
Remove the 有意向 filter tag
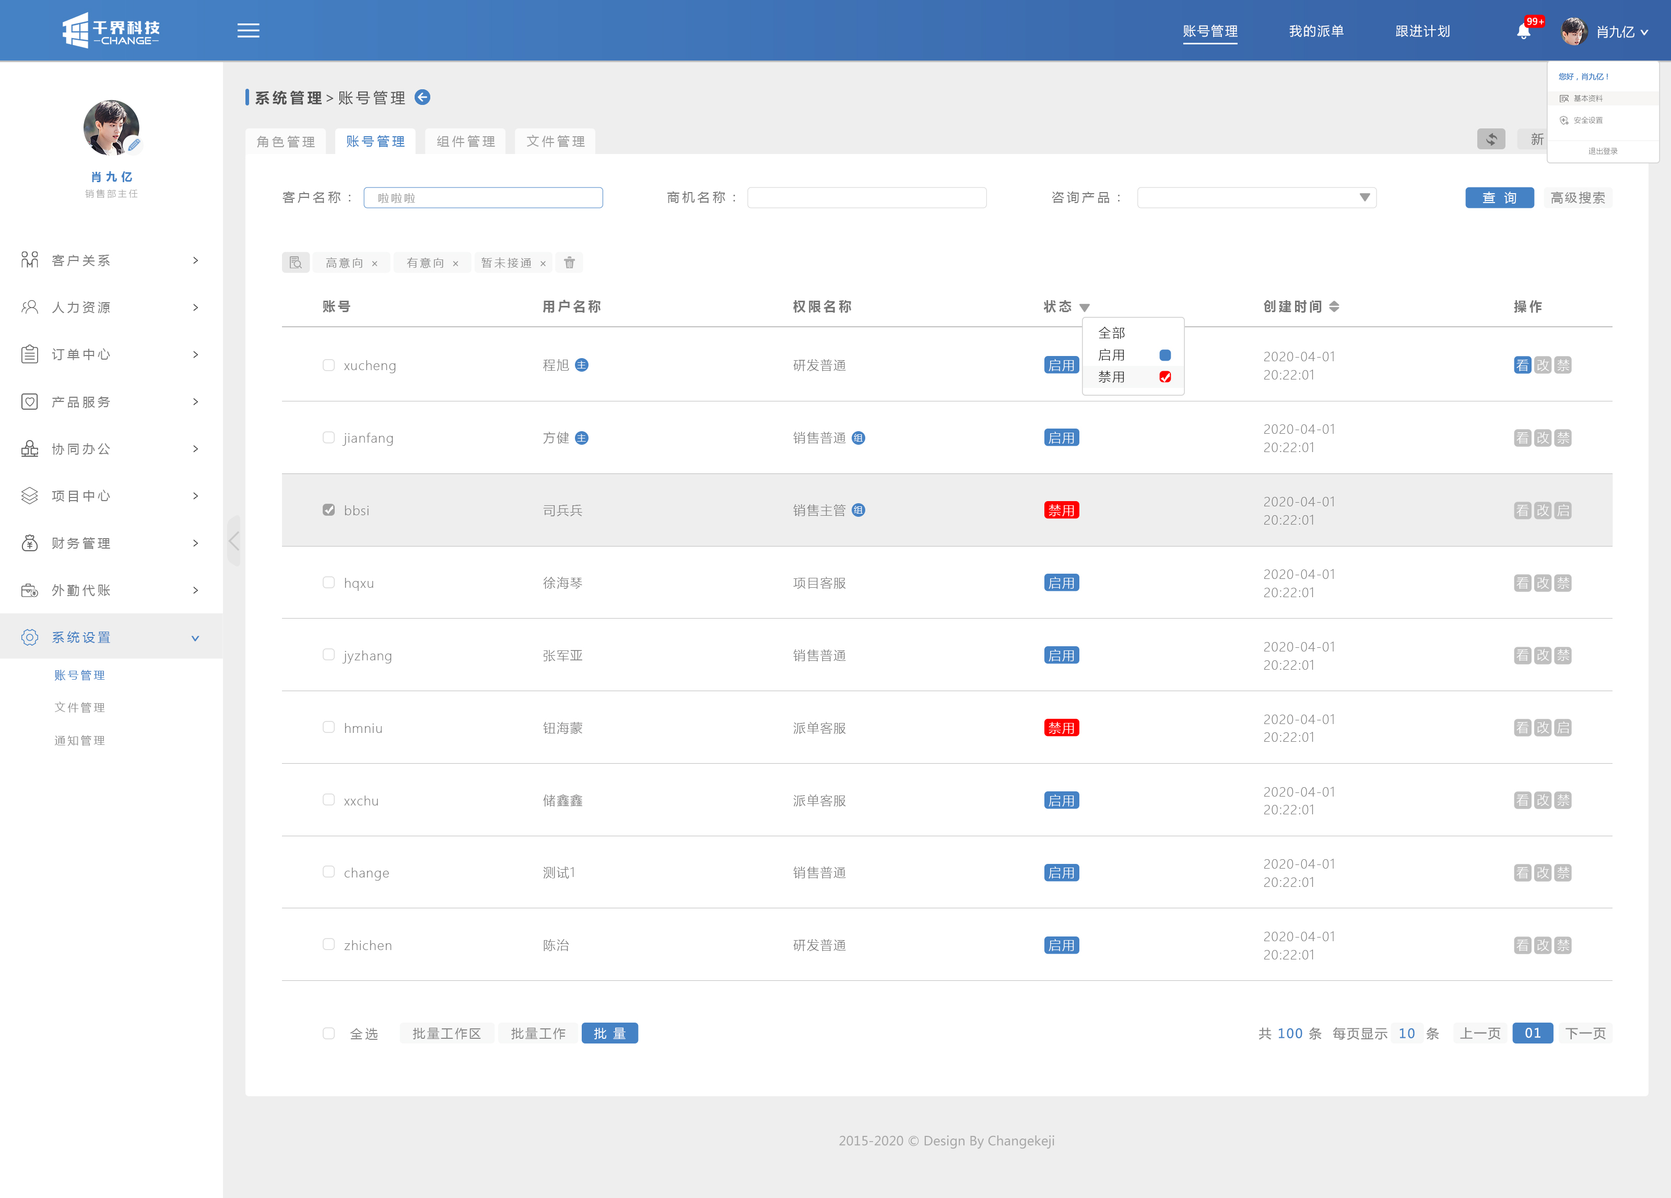click(x=455, y=264)
